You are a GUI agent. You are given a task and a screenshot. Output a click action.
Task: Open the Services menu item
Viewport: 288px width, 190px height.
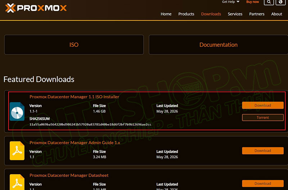coord(235,14)
